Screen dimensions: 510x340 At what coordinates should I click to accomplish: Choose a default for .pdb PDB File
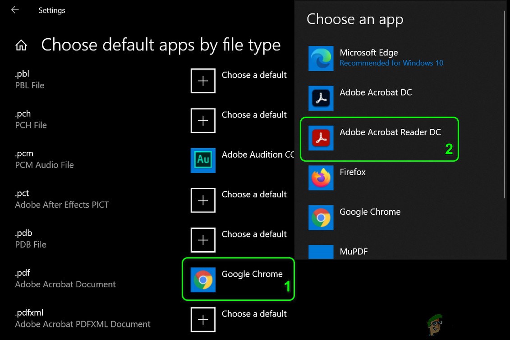point(254,234)
